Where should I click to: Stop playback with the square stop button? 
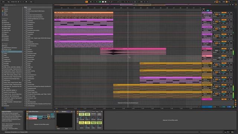pos(103,1)
